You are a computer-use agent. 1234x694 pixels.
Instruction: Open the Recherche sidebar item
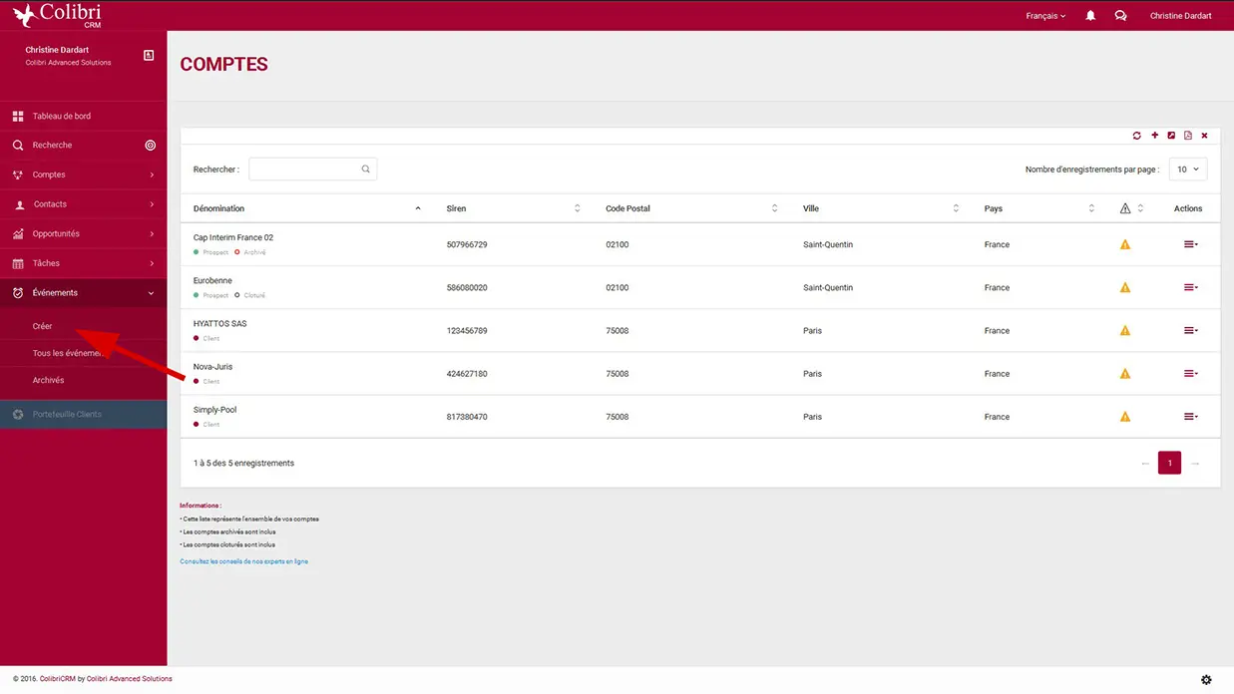click(x=84, y=146)
